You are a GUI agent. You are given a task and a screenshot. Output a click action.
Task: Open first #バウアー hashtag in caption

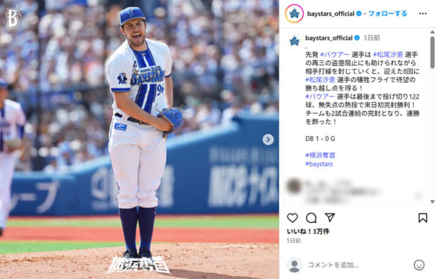point(335,55)
